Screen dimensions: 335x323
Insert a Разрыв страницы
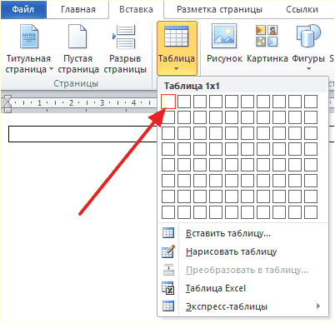(x=125, y=49)
